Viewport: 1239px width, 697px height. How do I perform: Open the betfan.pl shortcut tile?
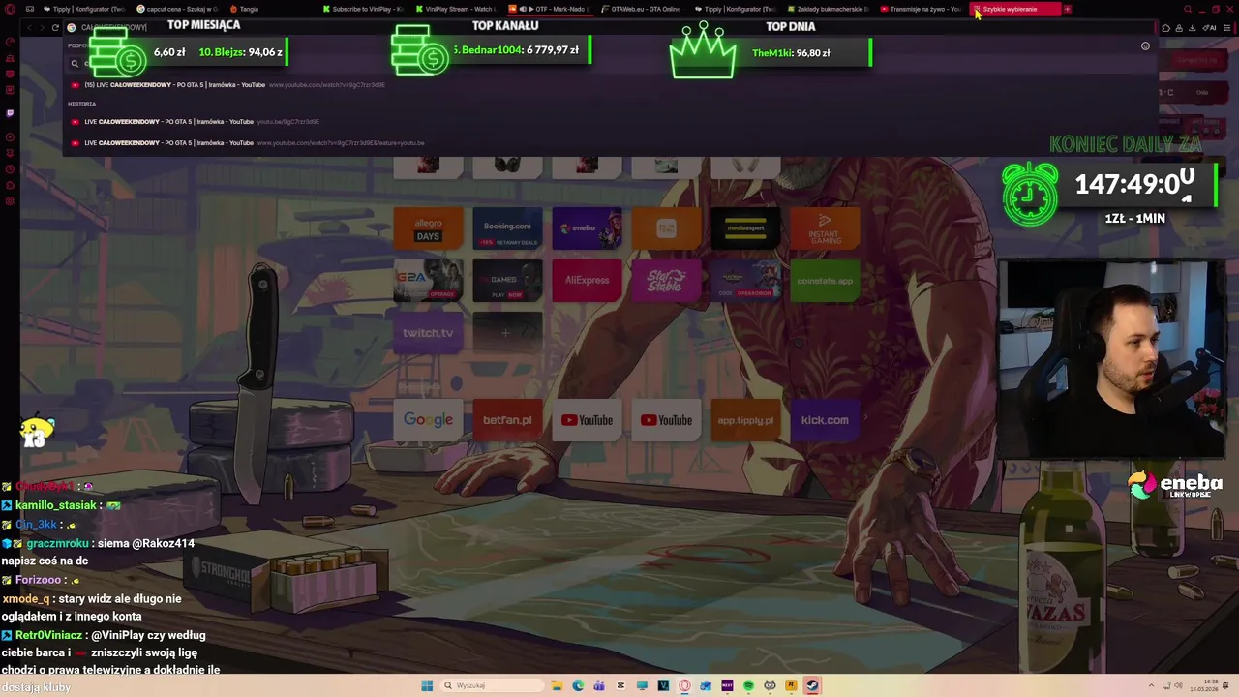click(507, 420)
